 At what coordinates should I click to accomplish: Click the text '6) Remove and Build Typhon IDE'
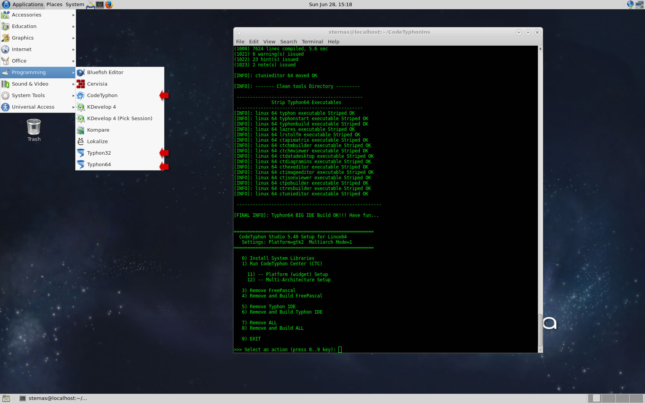coord(282,312)
